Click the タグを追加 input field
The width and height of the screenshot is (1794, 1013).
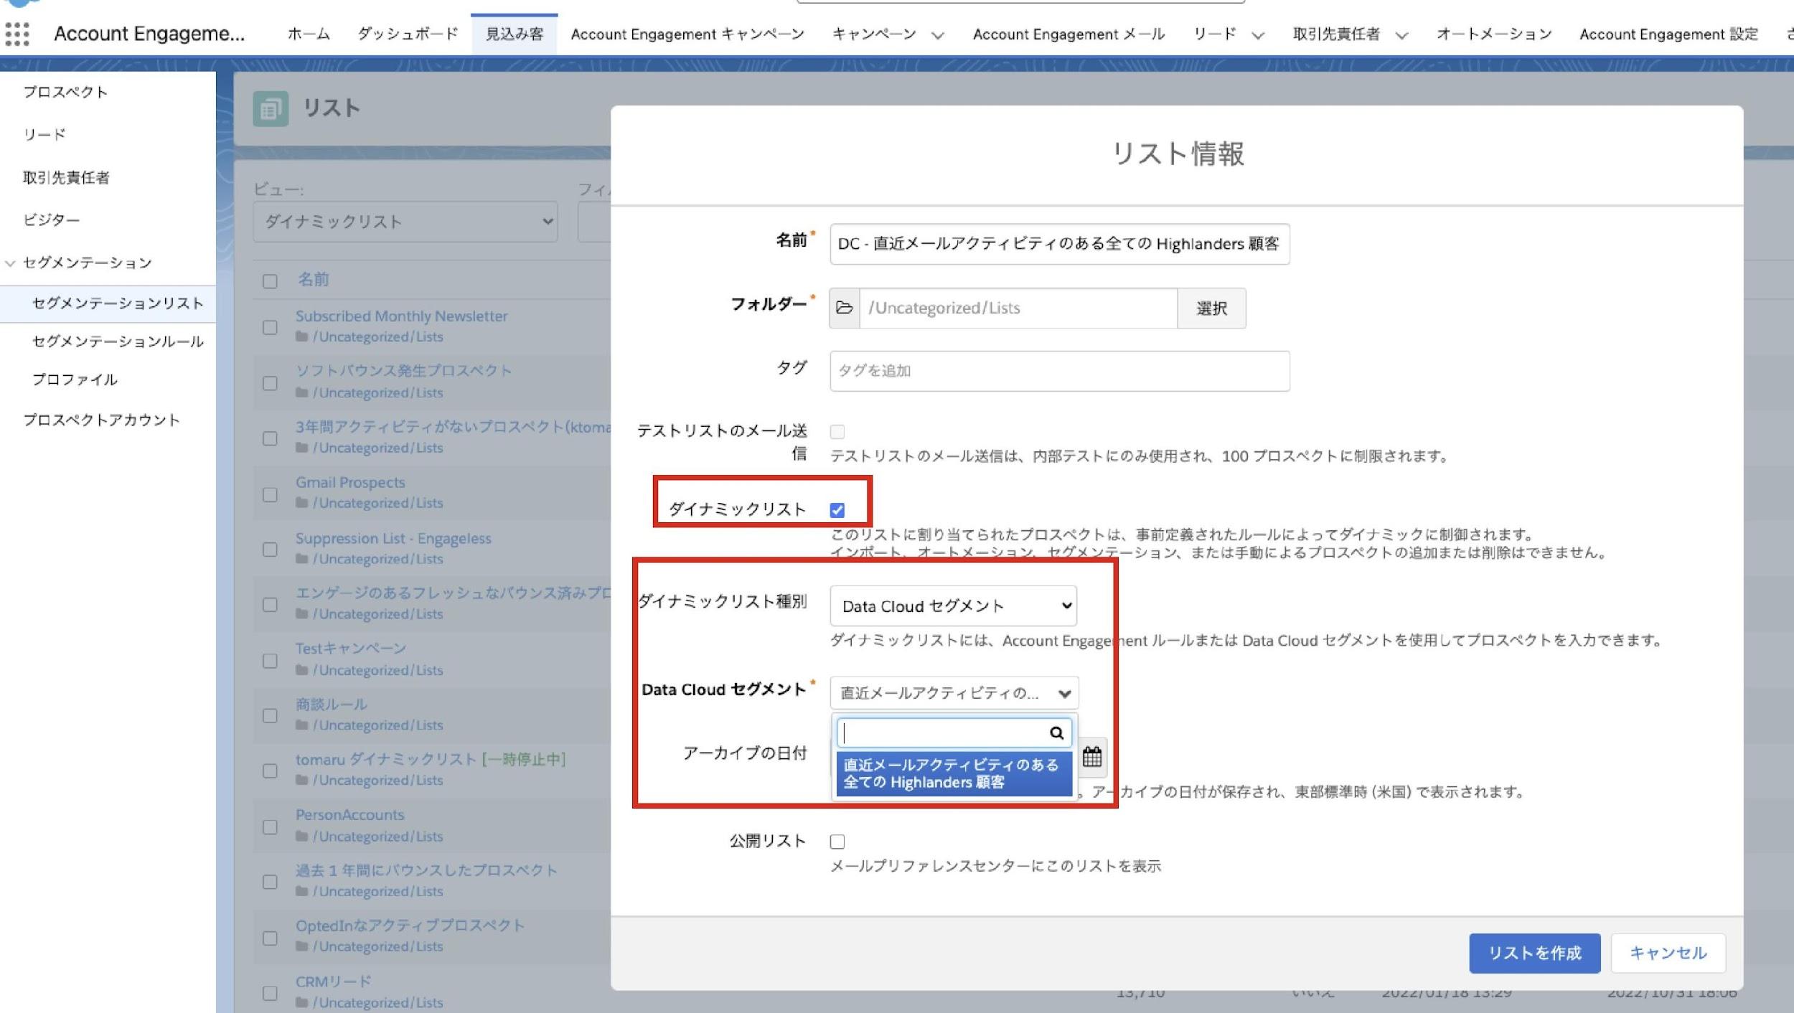(x=1059, y=371)
